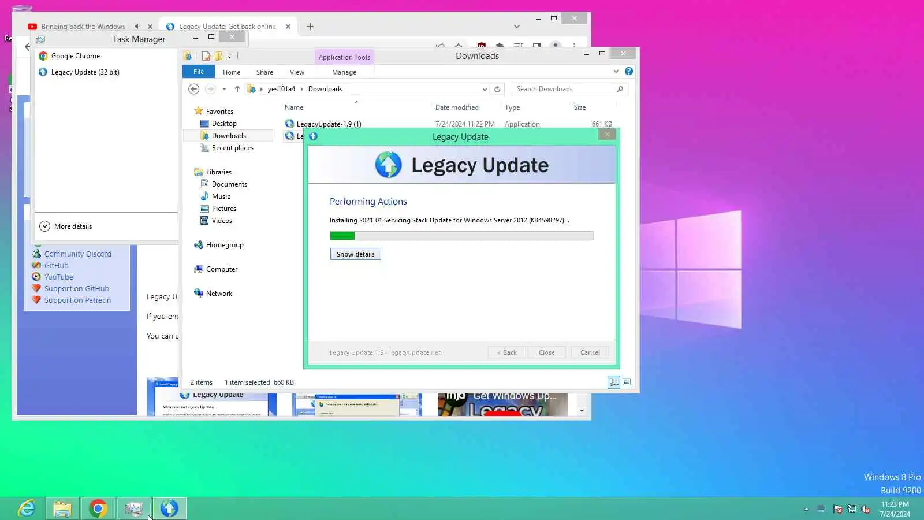Select Recent places in navigation pane
Viewport: 924px width, 520px height.
tap(232, 148)
